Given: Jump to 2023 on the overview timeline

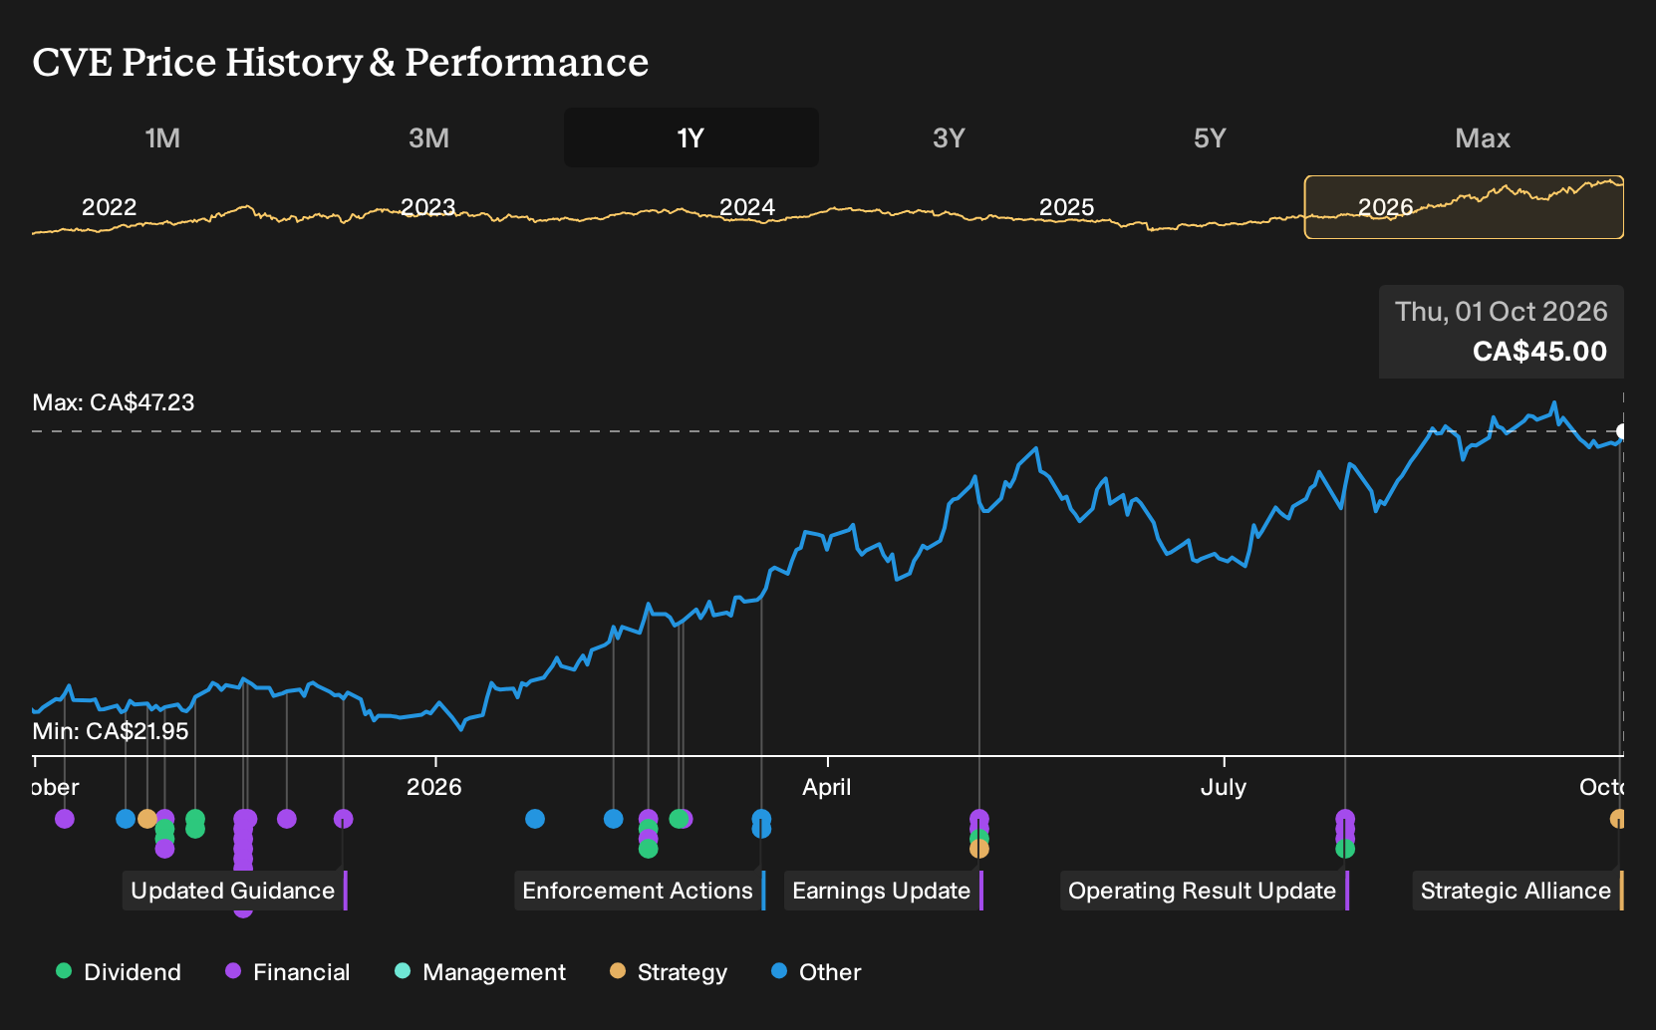Looking at the screenshot, I should point(428,207).
